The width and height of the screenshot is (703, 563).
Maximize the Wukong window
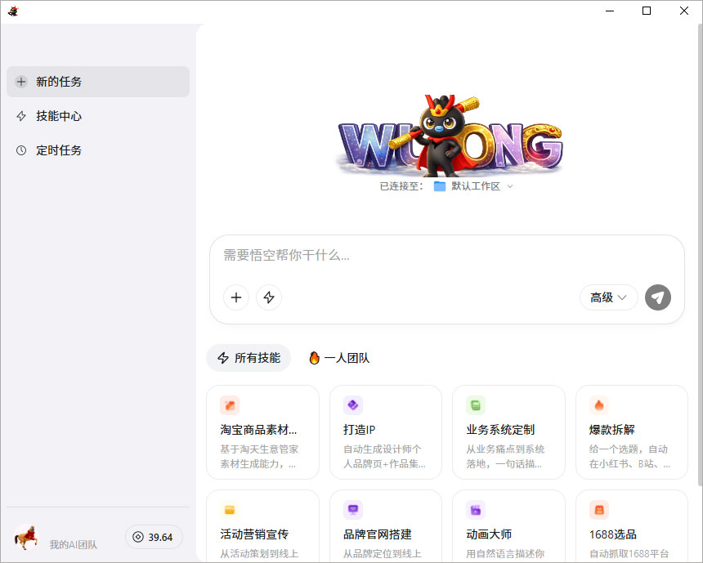647,11
